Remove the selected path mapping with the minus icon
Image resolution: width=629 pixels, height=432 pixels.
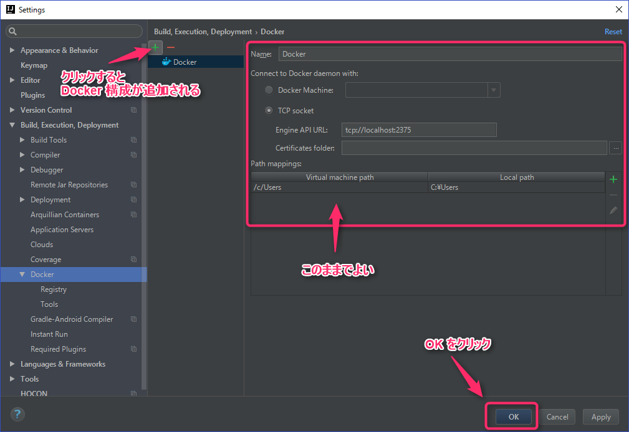(613, 195)
